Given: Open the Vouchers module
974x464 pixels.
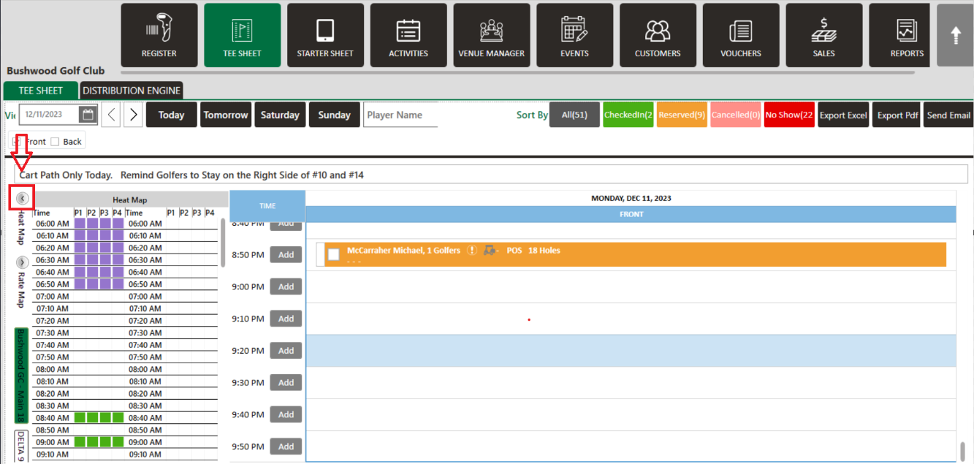Looking at the screenshot, I should (x=741, y=35).
